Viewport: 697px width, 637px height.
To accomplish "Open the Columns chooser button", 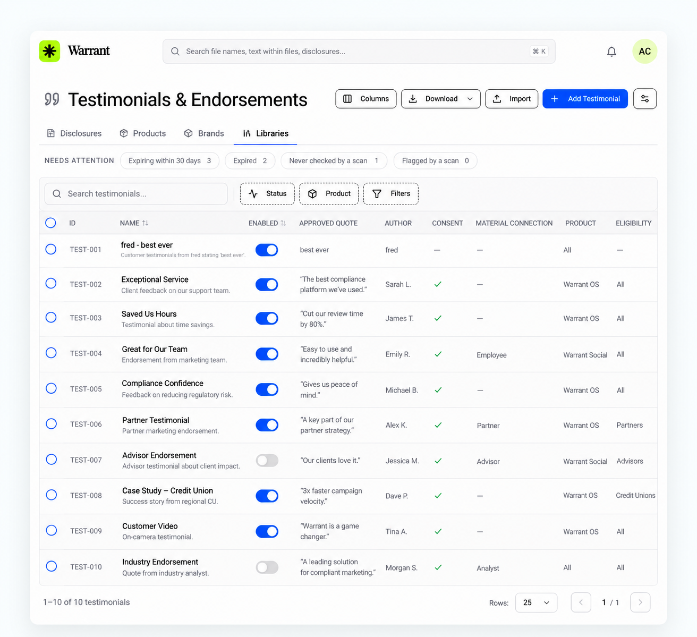I will 365,99.
